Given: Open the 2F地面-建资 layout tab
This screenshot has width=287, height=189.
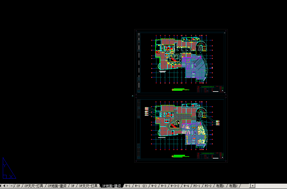Looking at the screenshot, I should 57,186.
